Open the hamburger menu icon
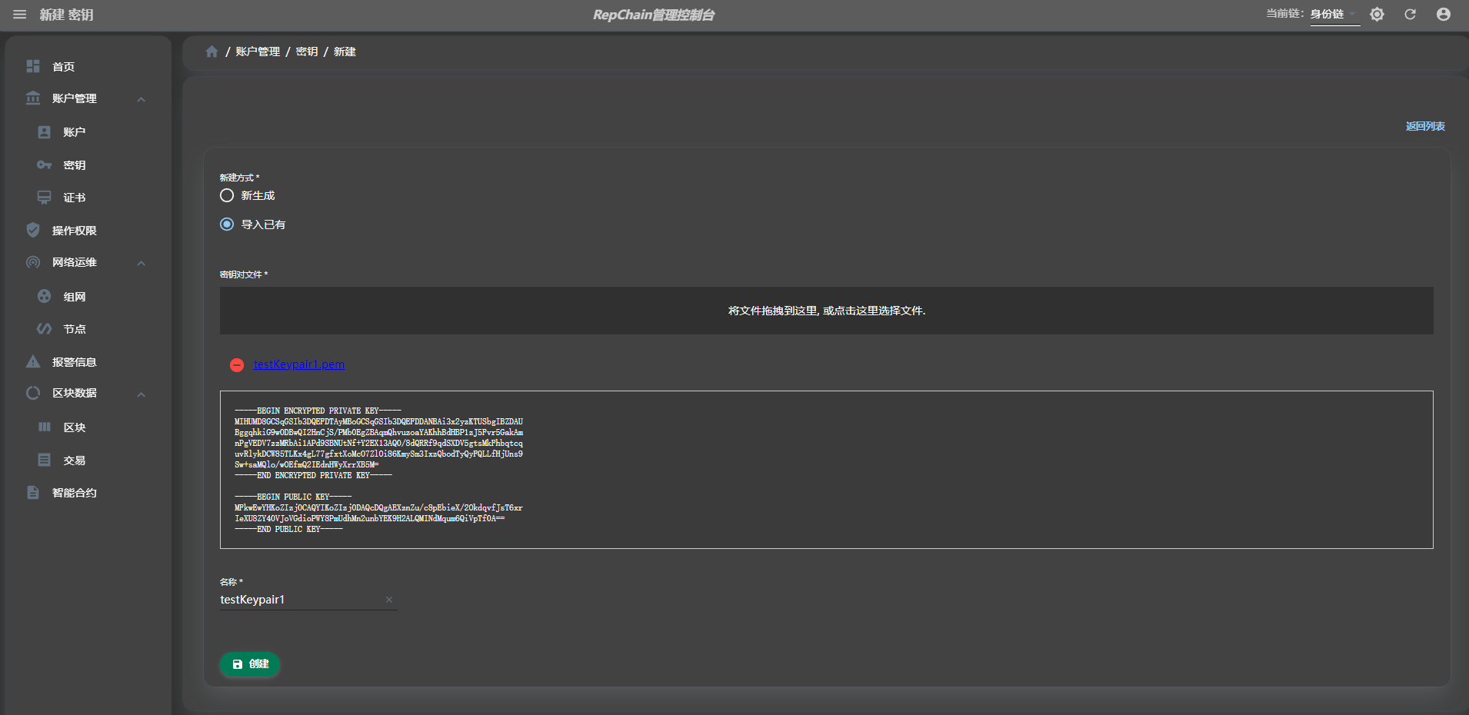Screen dimensions: 1469x715 tap(20, 15)
